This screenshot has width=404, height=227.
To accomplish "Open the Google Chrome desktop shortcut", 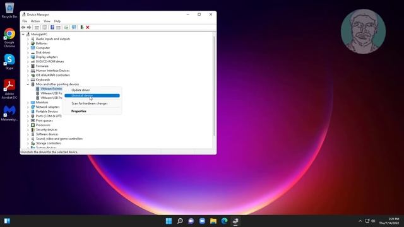I will [x=9, y=38].
